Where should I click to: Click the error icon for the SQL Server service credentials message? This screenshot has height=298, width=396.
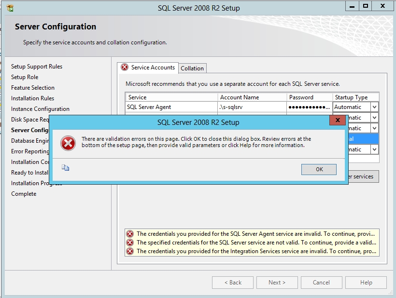[x=130, y=243]
